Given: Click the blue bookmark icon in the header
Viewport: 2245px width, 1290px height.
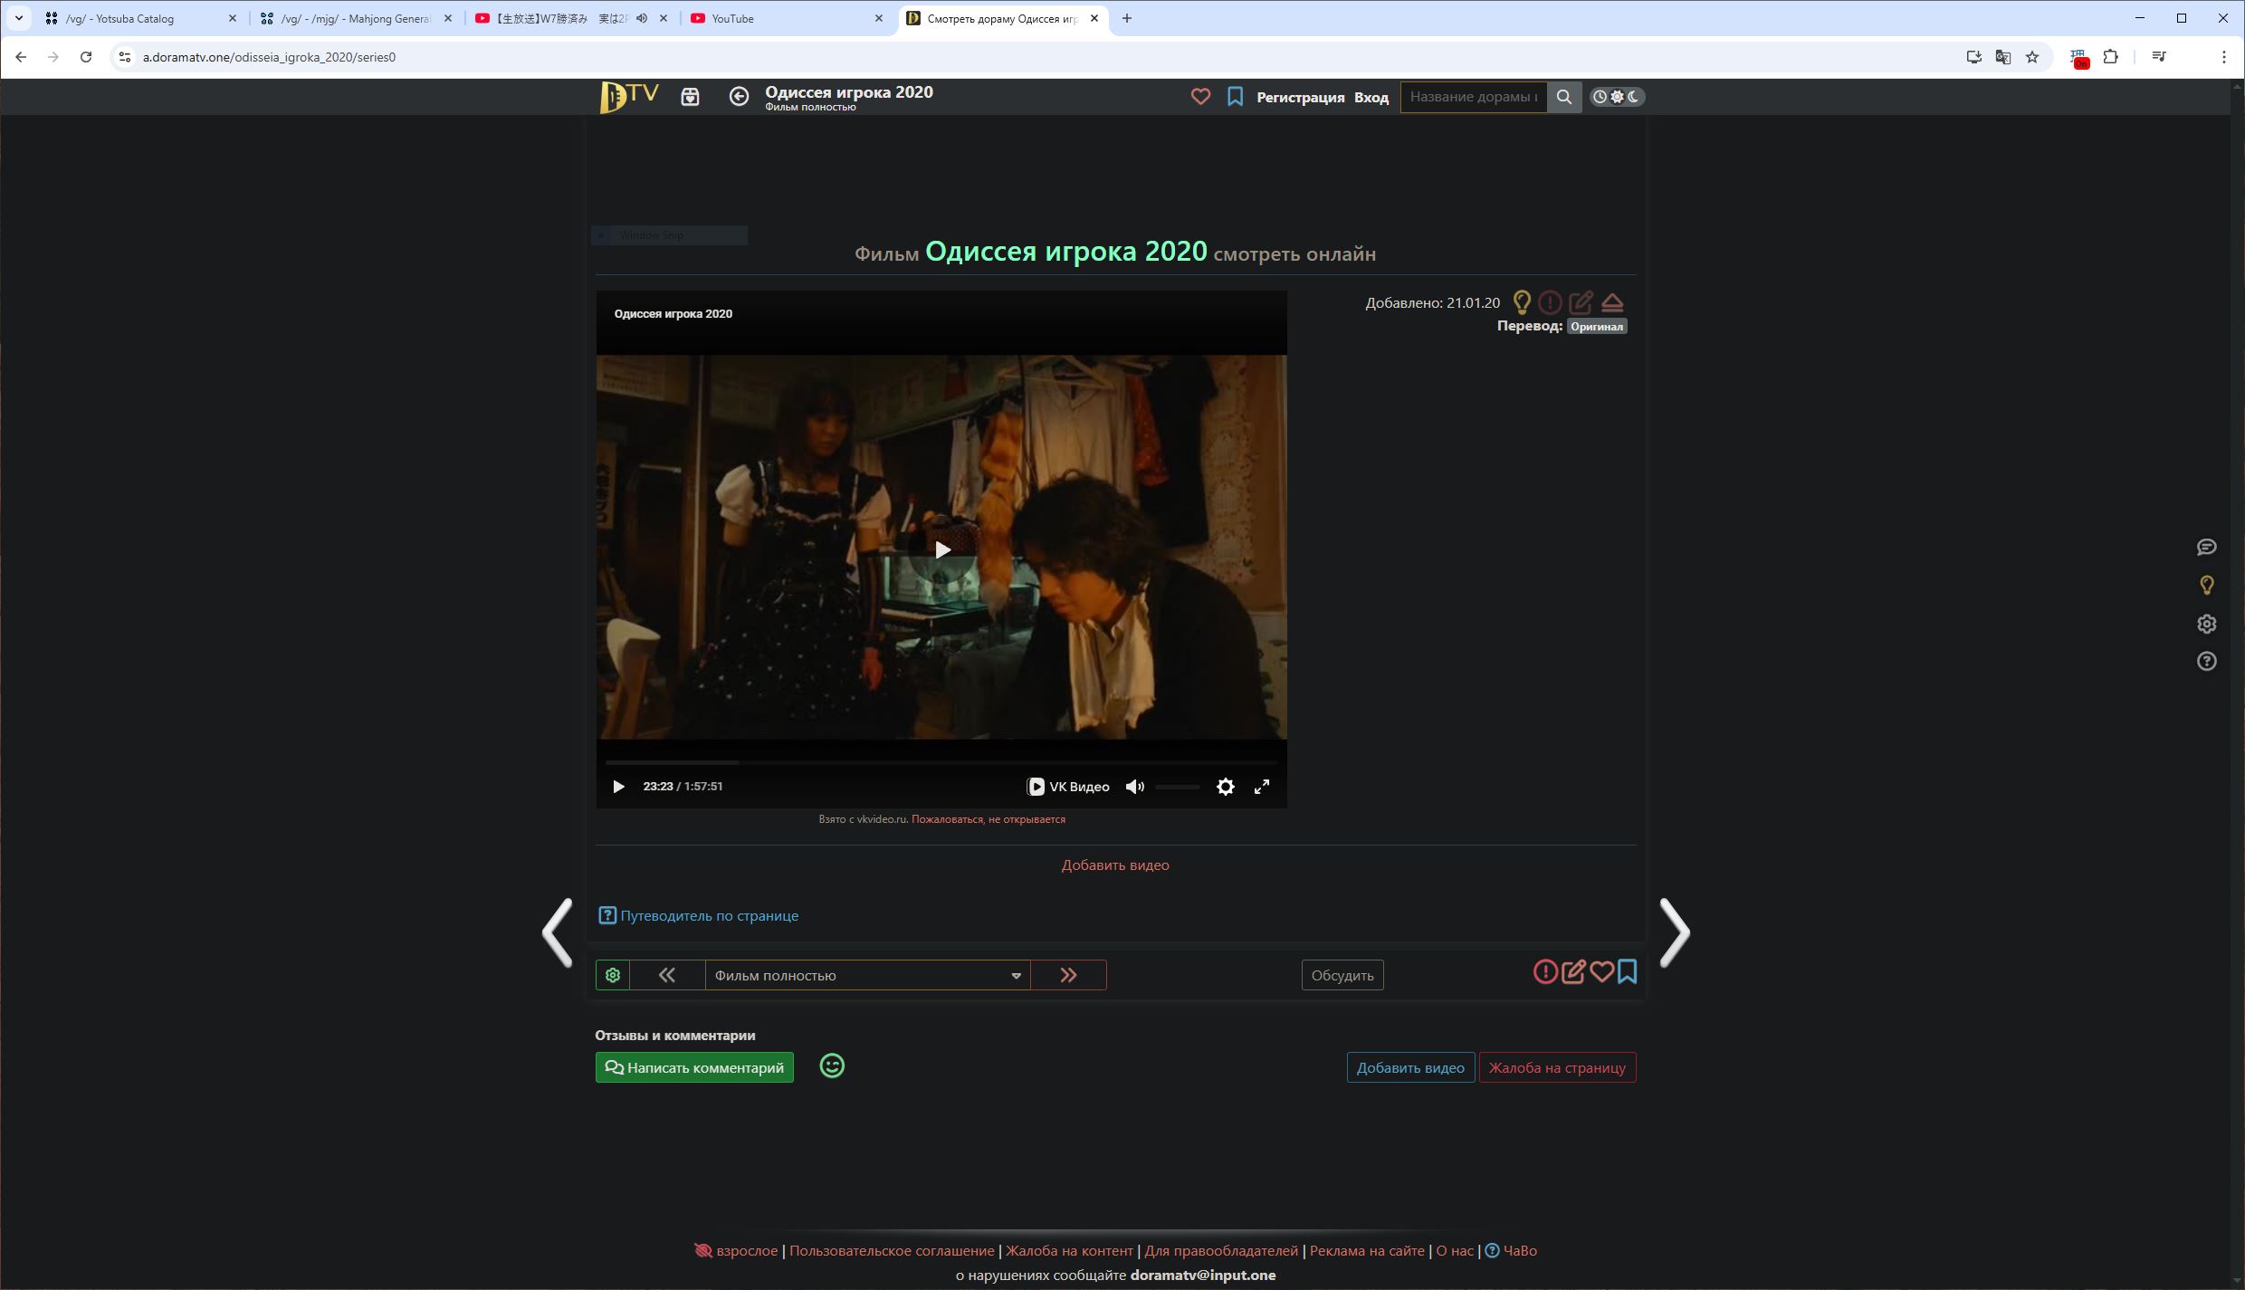Looking at the screenshot, I should tap(1235, 97).
